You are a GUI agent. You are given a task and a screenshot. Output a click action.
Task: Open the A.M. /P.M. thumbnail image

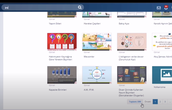pyautogui.click(x=97, y=75)
